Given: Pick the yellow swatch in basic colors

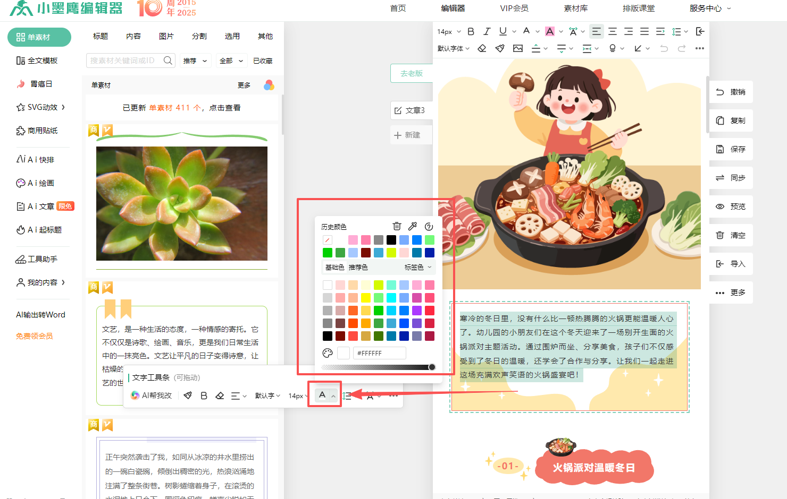Looking at the screenshot, I should [x=366, y=298].
